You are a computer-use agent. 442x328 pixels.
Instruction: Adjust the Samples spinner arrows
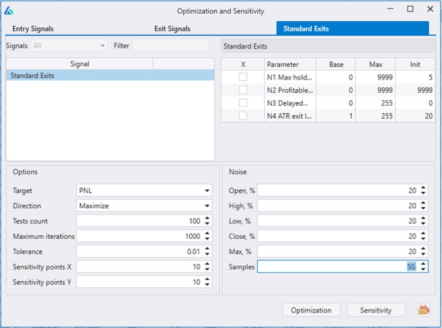pyautogui.click(x=424, y=266)
